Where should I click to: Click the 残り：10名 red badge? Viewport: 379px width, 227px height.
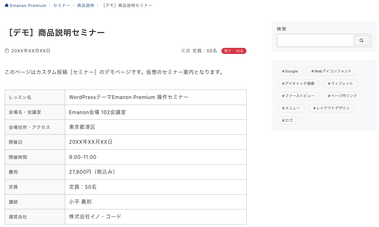click(234, 51)
